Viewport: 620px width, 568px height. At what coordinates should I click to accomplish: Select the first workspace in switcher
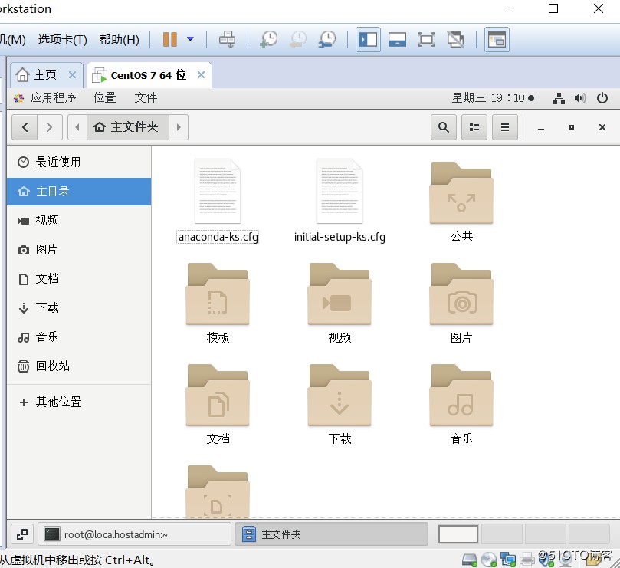[458, 534]
